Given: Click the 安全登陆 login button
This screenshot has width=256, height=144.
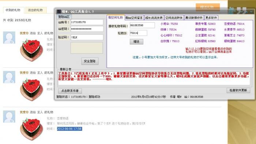Looking at the screenshot, I should click(x=90, y=61).
